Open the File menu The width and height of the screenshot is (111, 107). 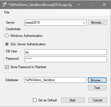[7, 12]
